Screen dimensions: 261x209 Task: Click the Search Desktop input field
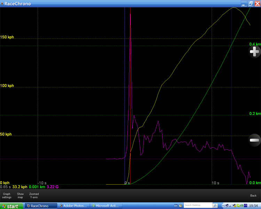click(x=198, y=206)
